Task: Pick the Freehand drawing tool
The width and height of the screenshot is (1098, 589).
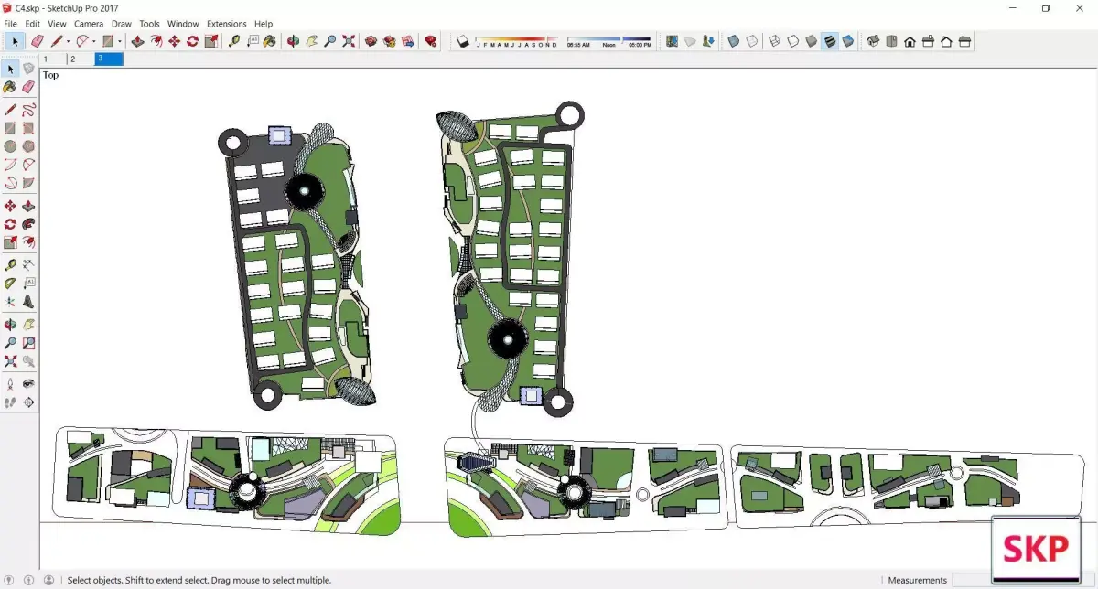Action: 28,109
